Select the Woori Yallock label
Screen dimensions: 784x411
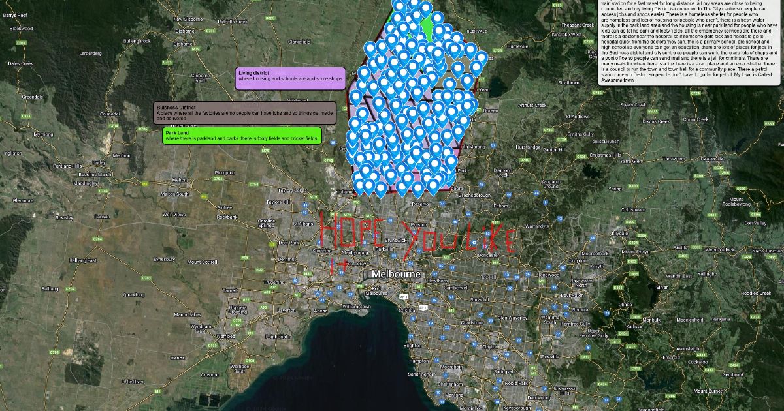[719, 249]
